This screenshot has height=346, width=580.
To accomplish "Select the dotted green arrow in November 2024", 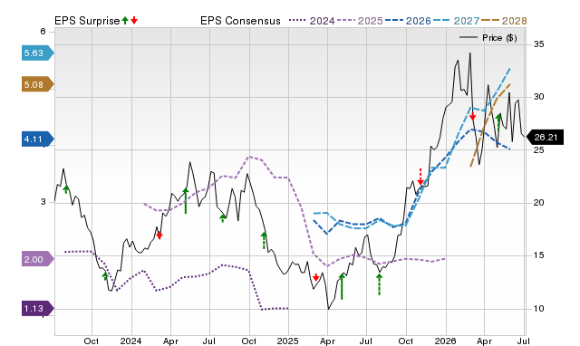I will [264, 241].
